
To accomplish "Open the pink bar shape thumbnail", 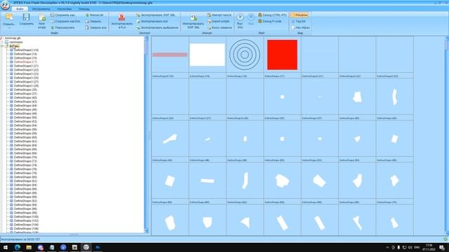I will pos(170,55).
